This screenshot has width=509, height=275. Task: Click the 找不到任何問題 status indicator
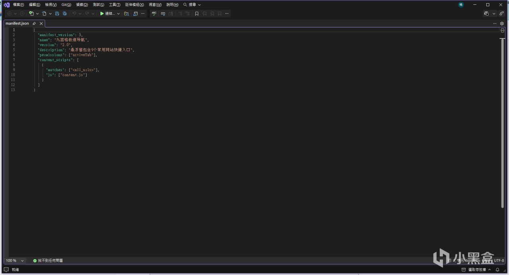48,261
